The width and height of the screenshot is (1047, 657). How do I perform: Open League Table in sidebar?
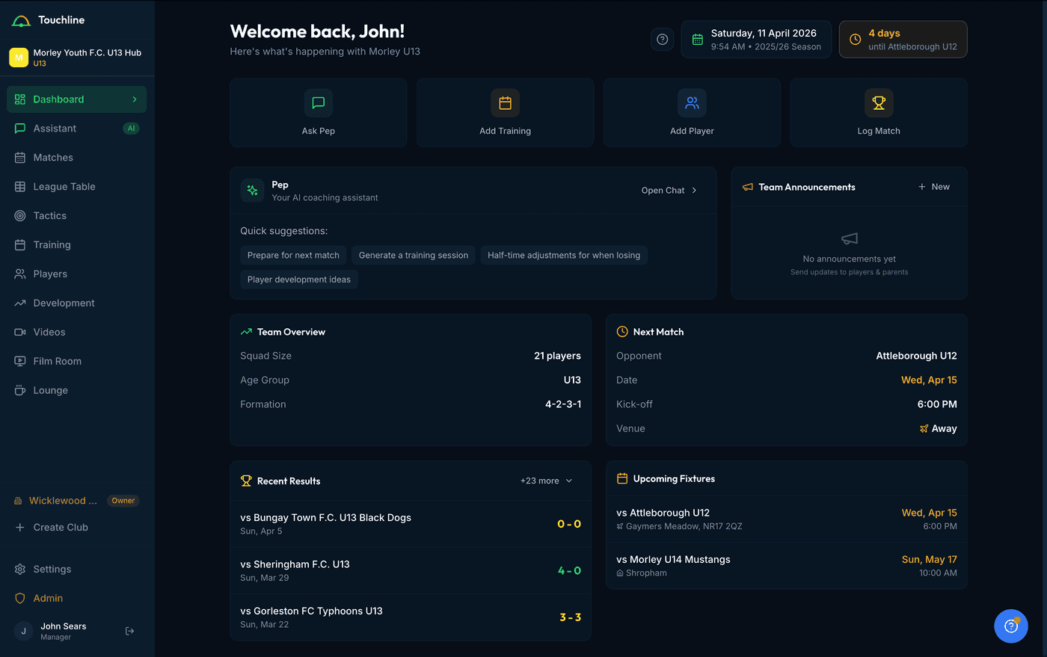click(x=77, y=187)
